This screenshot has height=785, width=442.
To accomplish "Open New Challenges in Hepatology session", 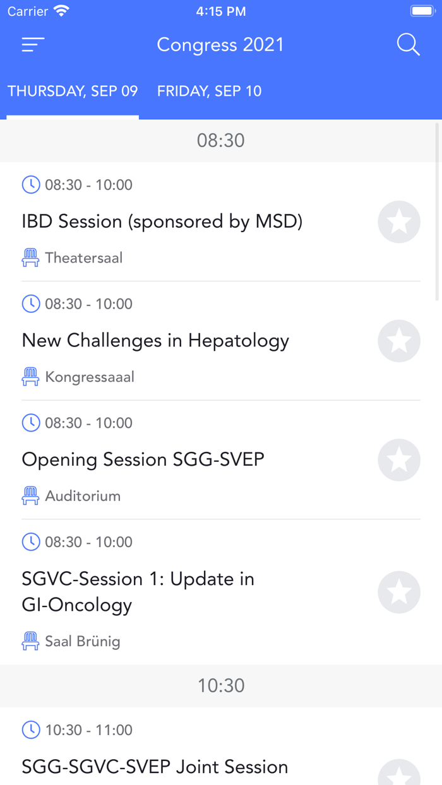I will pyautogui.click(x=155, y=341).
